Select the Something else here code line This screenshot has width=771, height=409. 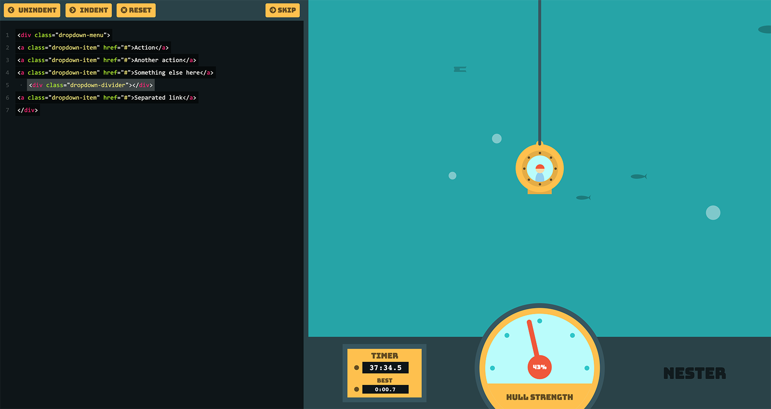click(x=116, y=73)
